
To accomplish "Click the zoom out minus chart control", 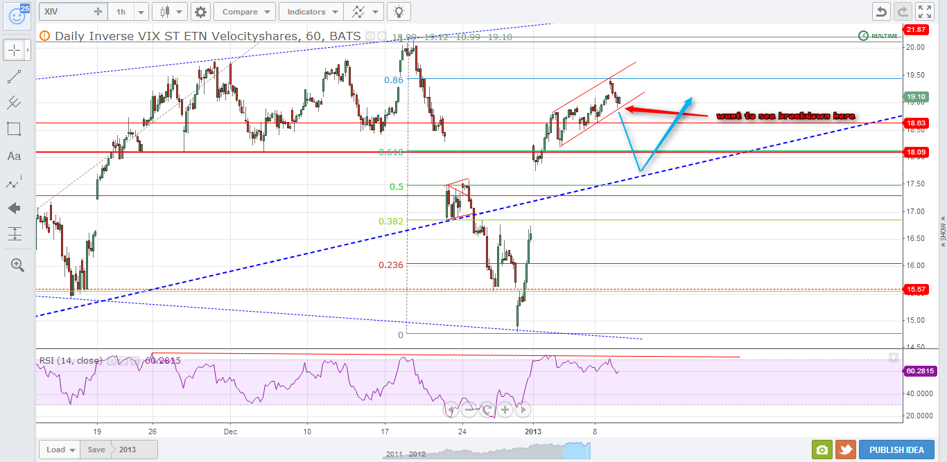I will tap(469, 409).
